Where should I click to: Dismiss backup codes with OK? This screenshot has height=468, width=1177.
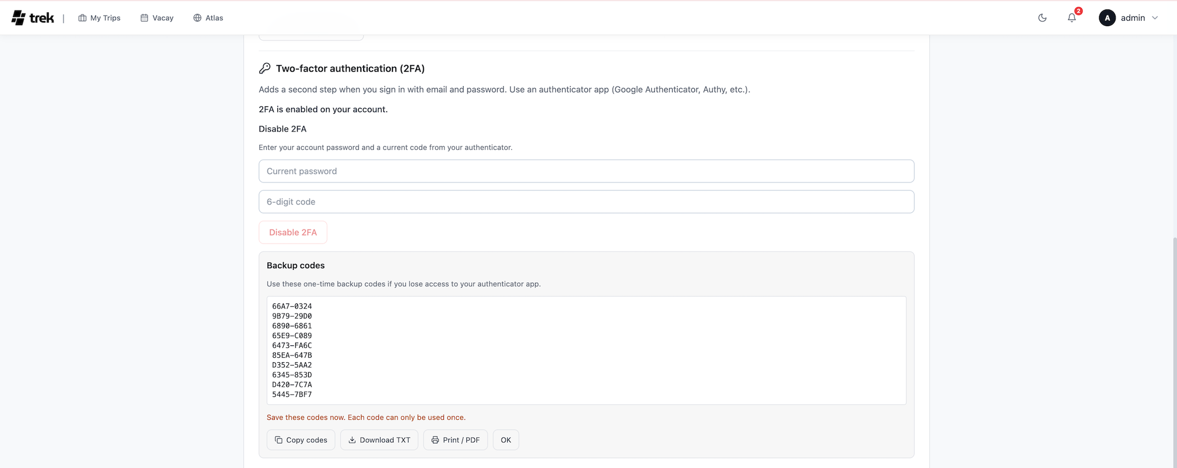coord(506,440)
